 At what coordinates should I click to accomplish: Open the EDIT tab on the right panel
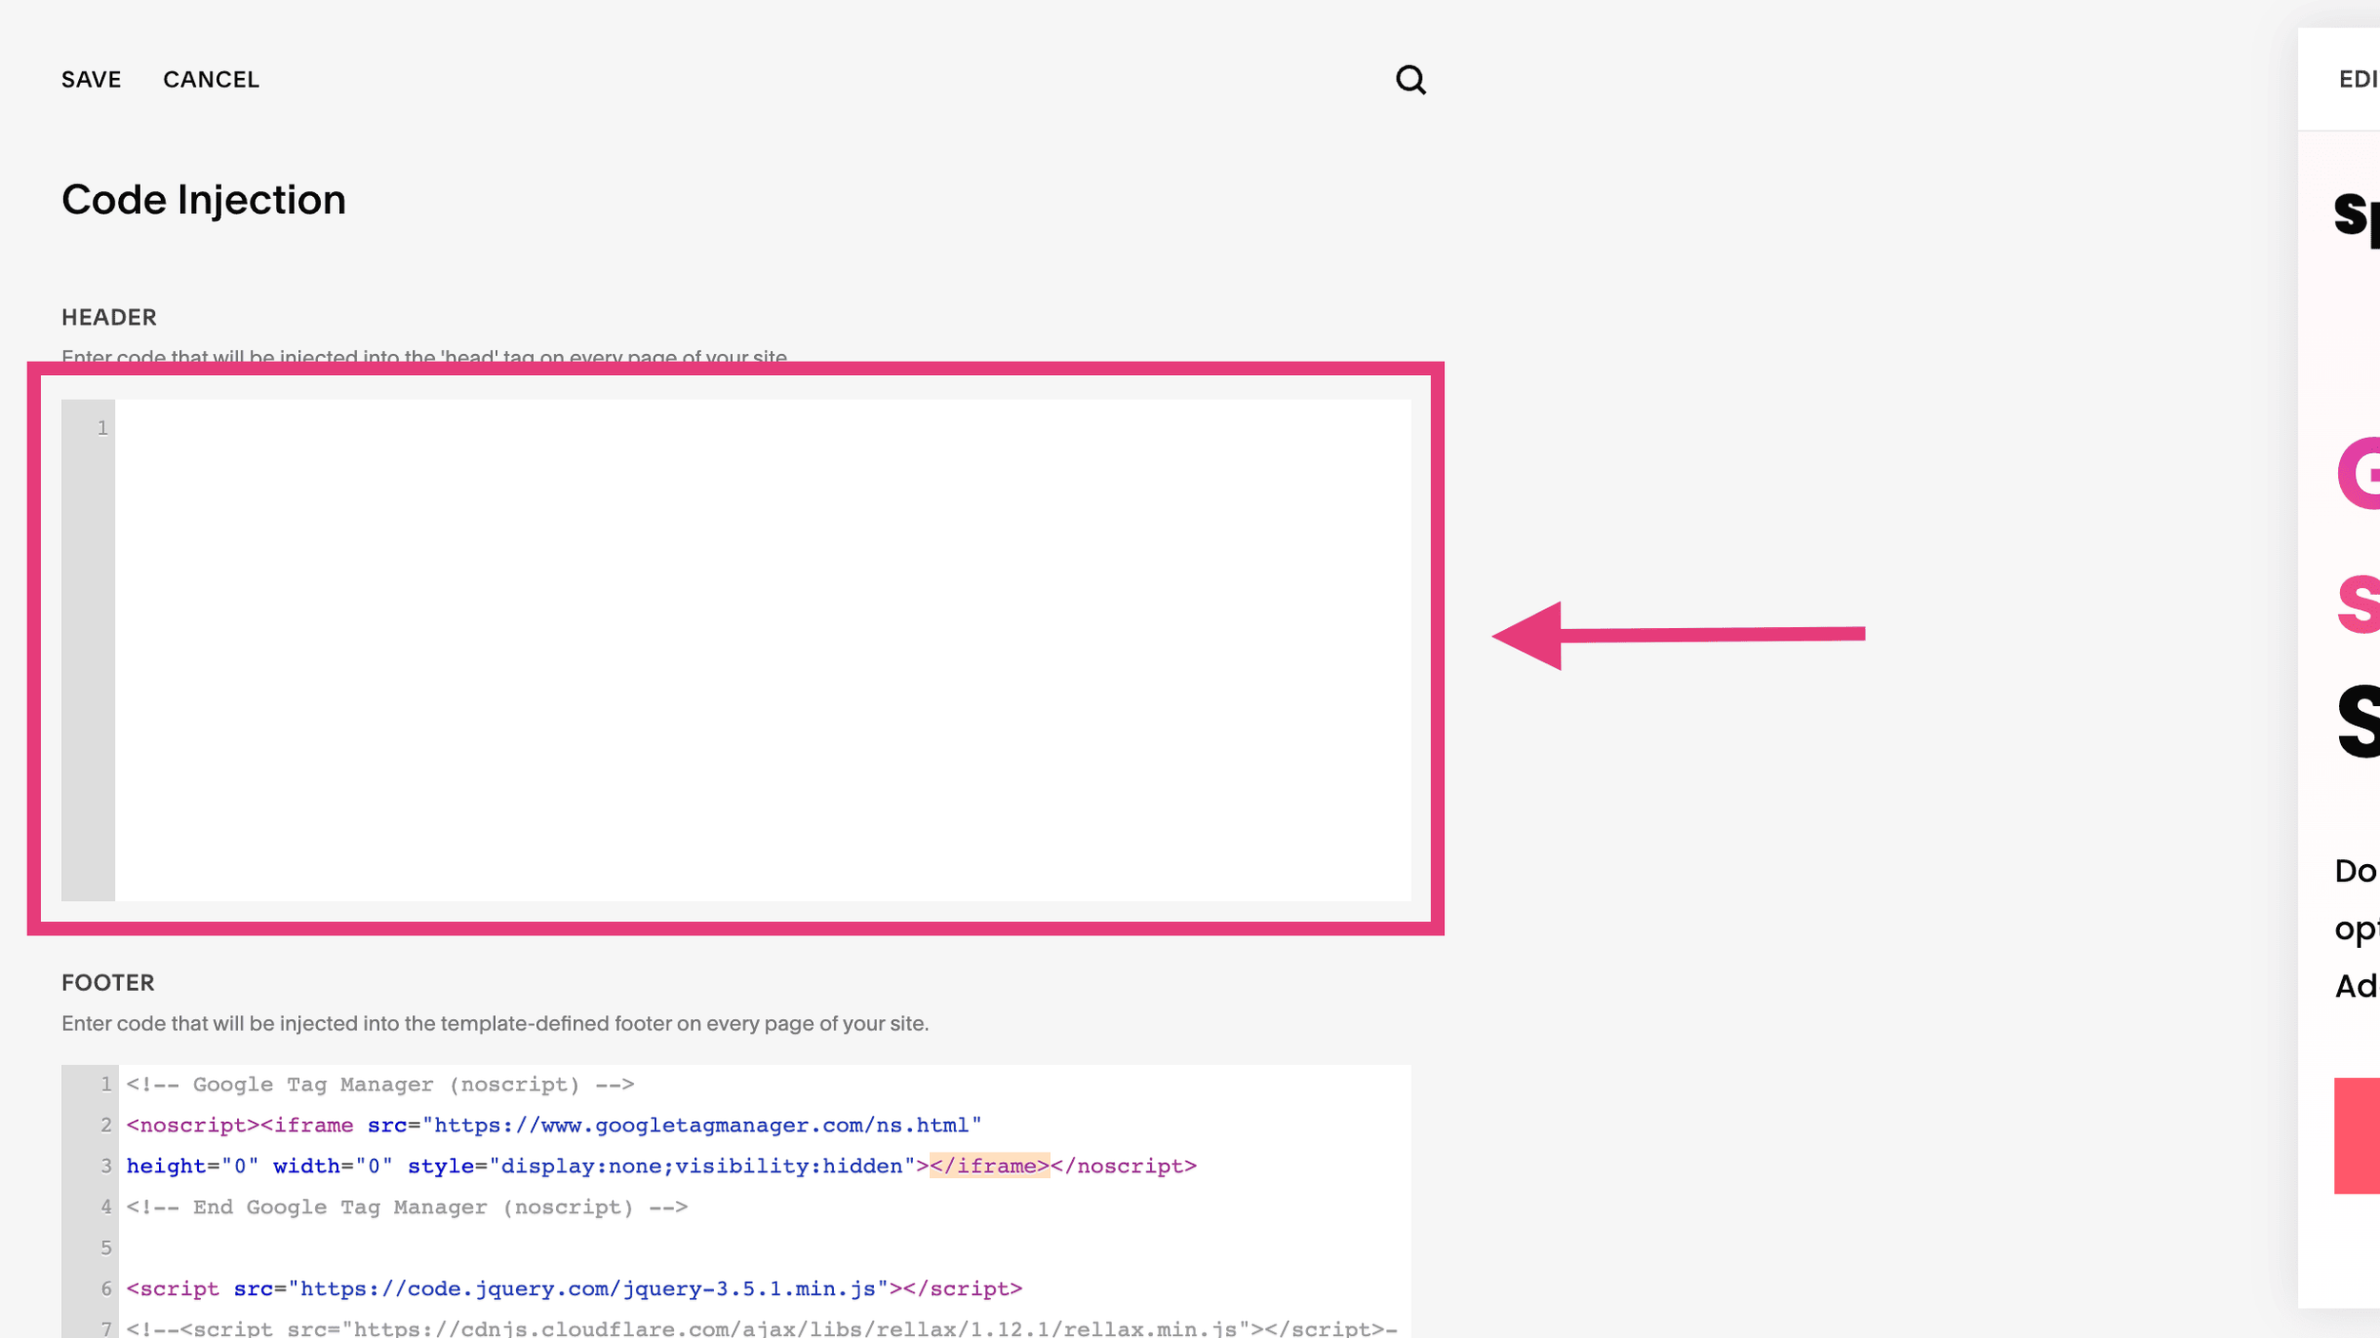(2359, 80)
